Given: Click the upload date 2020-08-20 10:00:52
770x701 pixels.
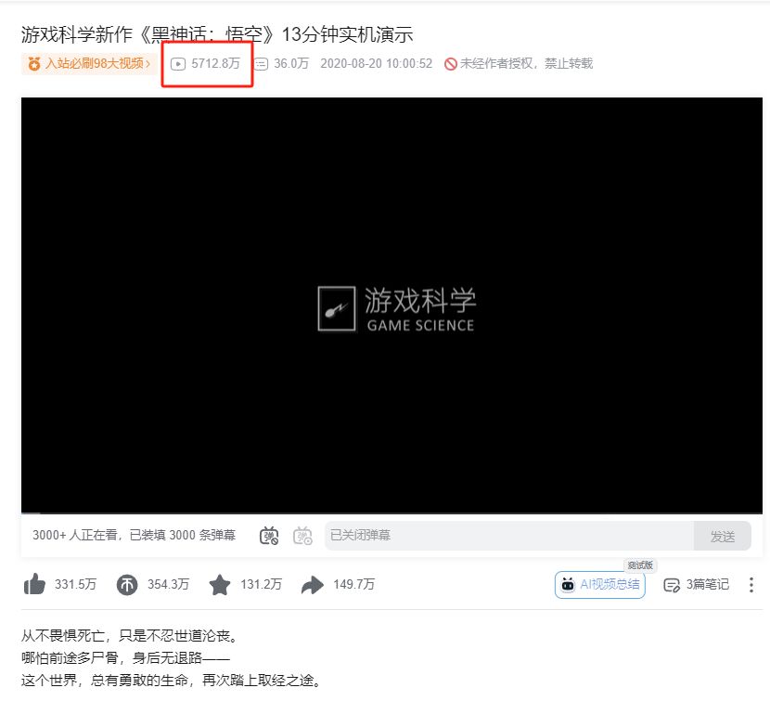Looking at the screenshot, I should 376,63.
